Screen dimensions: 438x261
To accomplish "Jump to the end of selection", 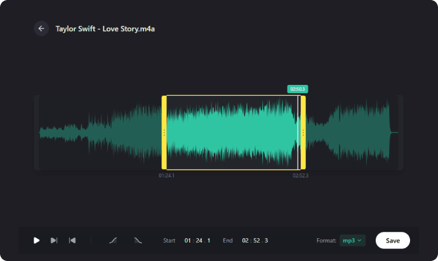I will (x=54, y=240).
